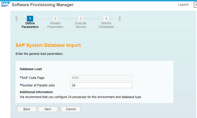Viewport: 197px width, 118px height.
Task: Select step 1 Define Parameters marker
Action: pos(30,19)
